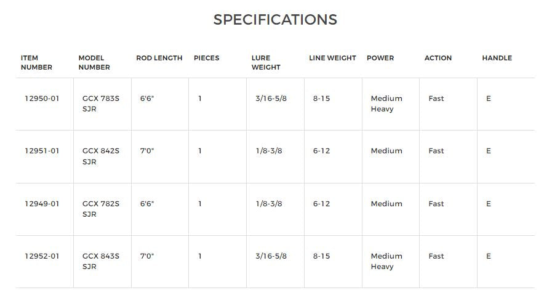Image resolution: width=544 pixels, height=290 pixels.
Task: Select the LINE WEIGHT column header
Action: (x=332, y=58)
